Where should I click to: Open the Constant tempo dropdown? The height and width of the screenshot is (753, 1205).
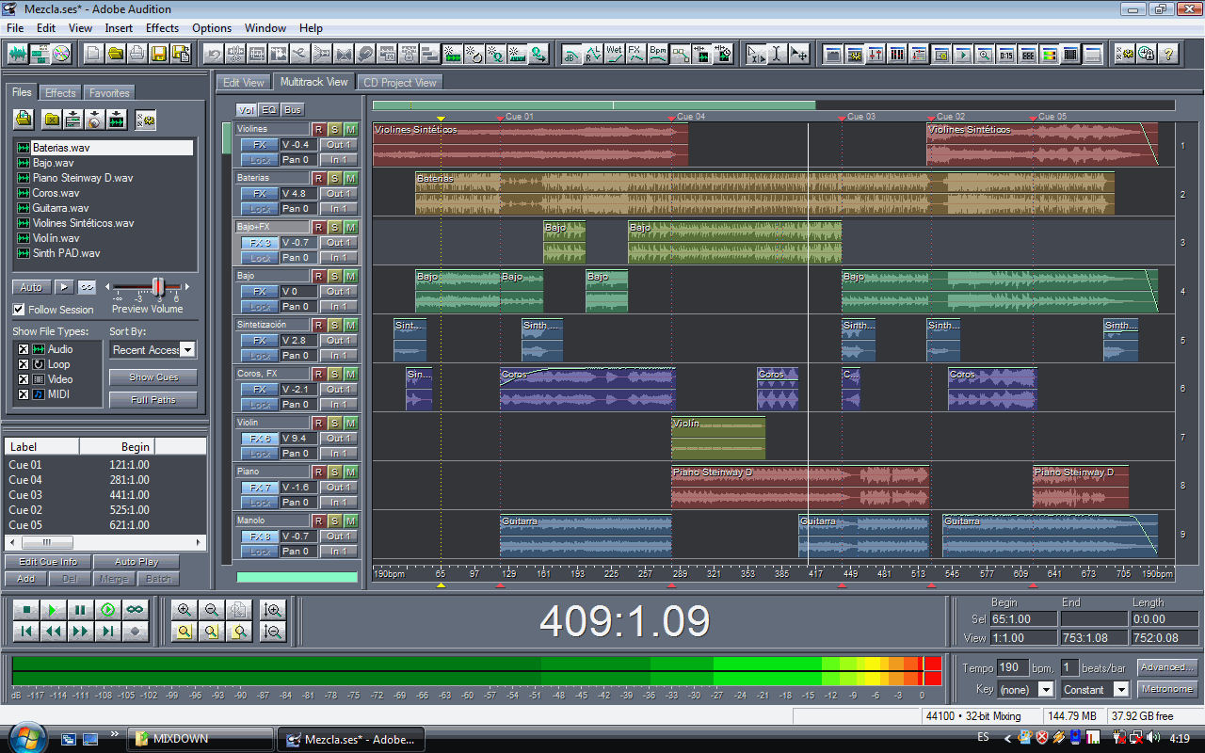(x=1120, y=689)
